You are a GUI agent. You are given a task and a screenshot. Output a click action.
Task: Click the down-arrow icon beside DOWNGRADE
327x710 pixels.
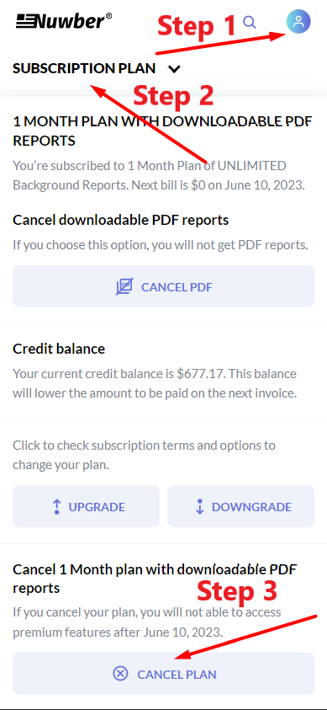point(199,507)
